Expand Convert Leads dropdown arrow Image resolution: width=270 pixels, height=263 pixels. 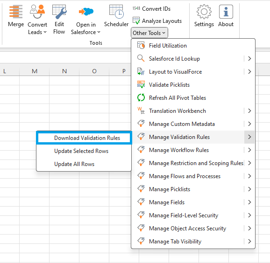click(x=45, y=32)
